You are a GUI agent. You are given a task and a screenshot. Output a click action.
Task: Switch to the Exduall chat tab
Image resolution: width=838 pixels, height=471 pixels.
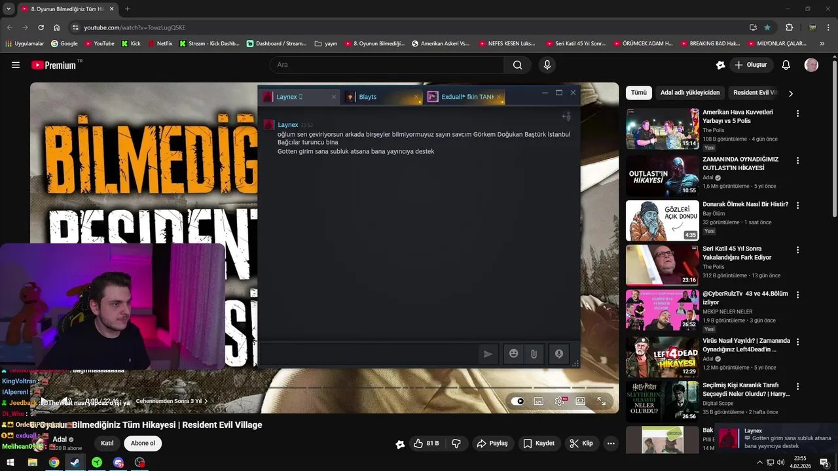click(x=464, y=97)
